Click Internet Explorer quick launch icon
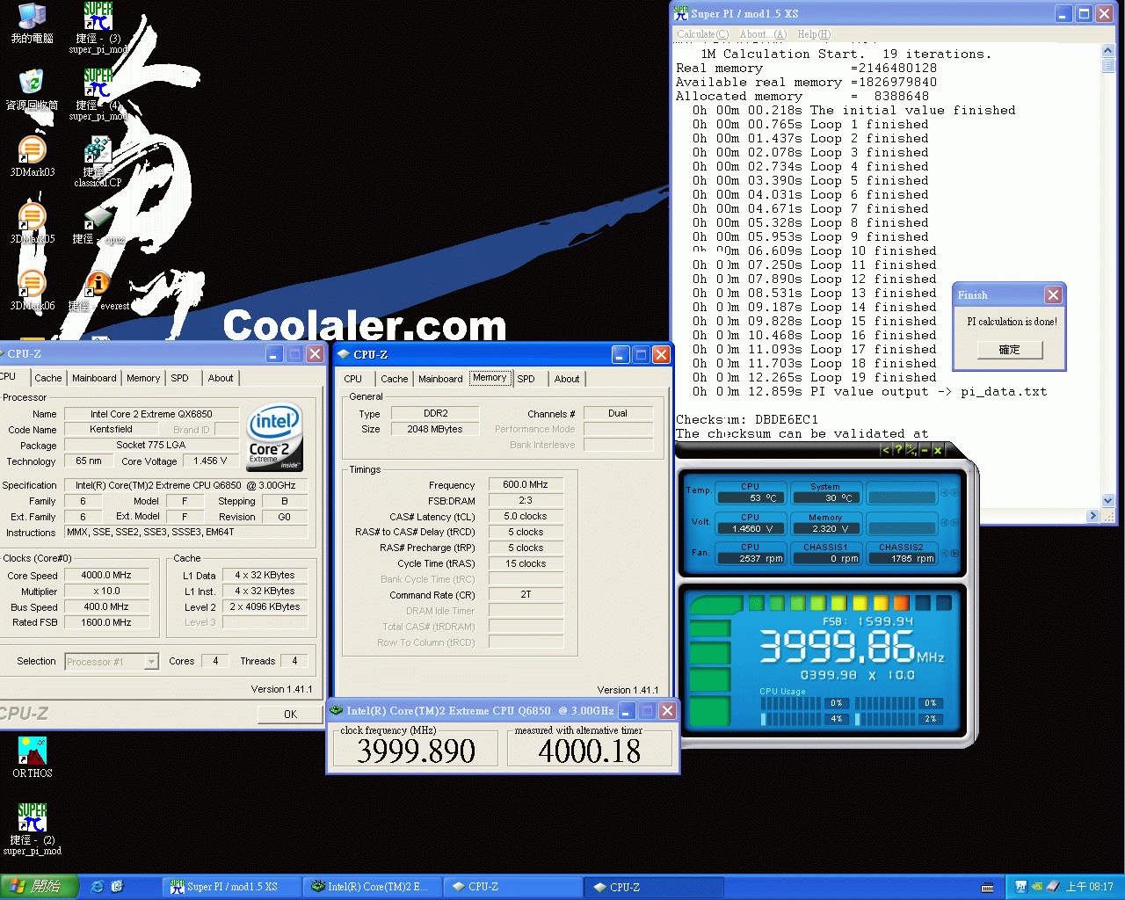Viewport: 1125px width, 900px height. [x=97, y=887]
